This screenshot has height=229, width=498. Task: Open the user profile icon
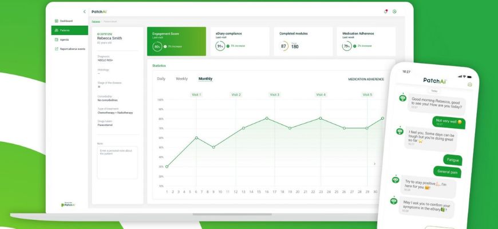tap(394, 11)
